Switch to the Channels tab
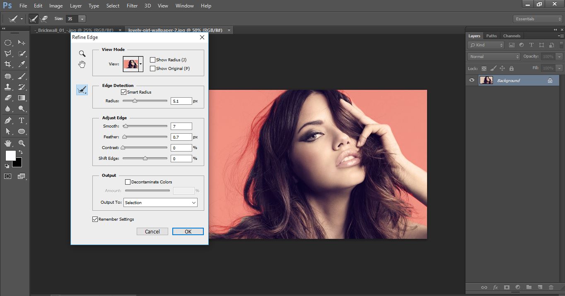Viewport: 565px width, 296px height. [x=512, y=36]
